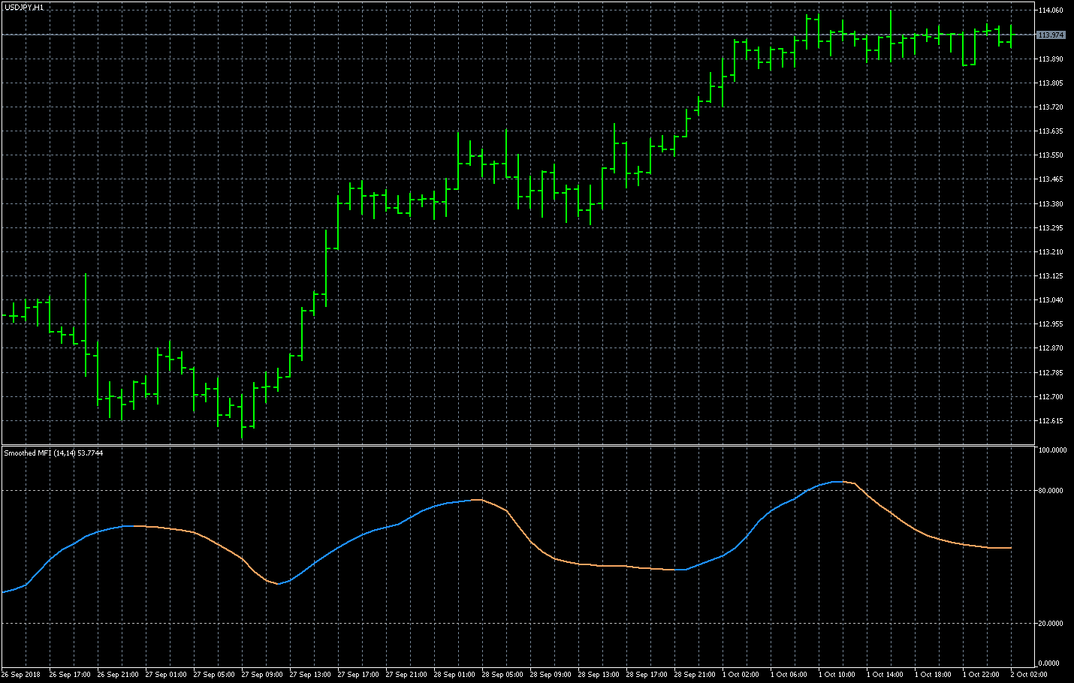The height and width of the screenshot is (683, 1074).
Task: Select the 27 Sep 05:00 time label
Action: point(214,675)
